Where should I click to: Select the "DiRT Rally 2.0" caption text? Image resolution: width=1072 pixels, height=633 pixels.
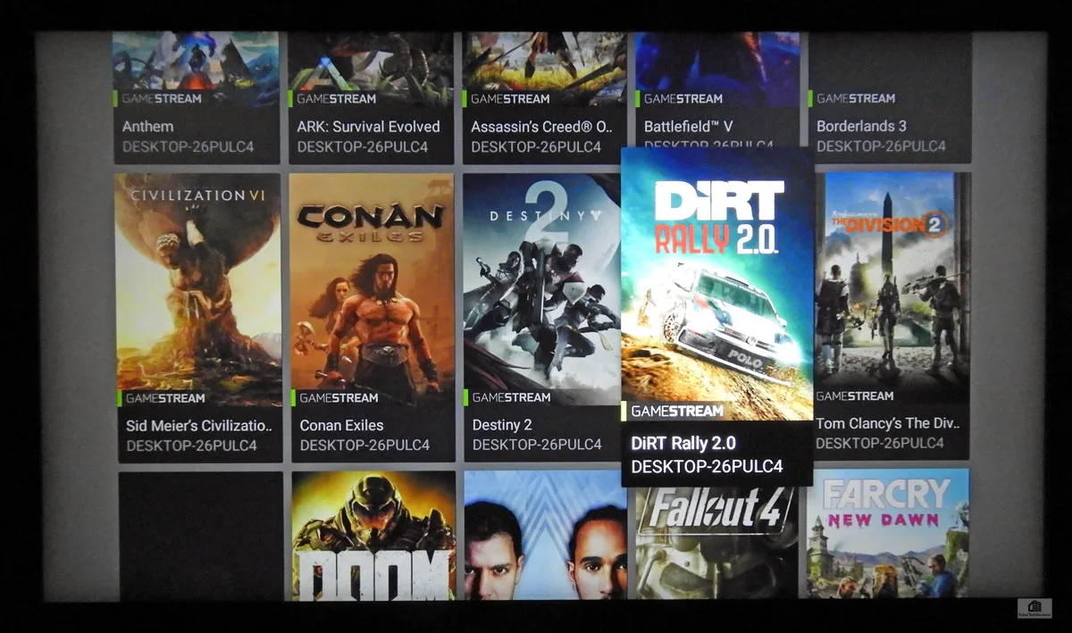(x=683, y=444)
